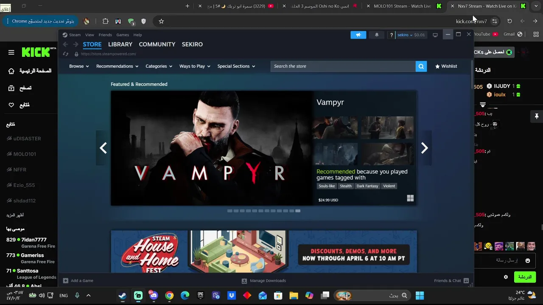Open the Games menu in Steam
The width and height of the screenshot is (543, 305).
pos(123,35)
